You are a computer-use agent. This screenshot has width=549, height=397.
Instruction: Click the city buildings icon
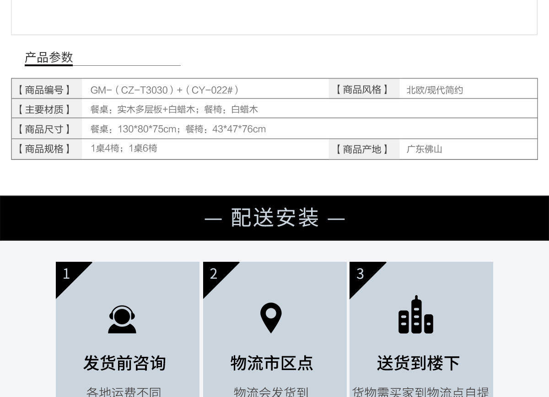coord(415,315)
